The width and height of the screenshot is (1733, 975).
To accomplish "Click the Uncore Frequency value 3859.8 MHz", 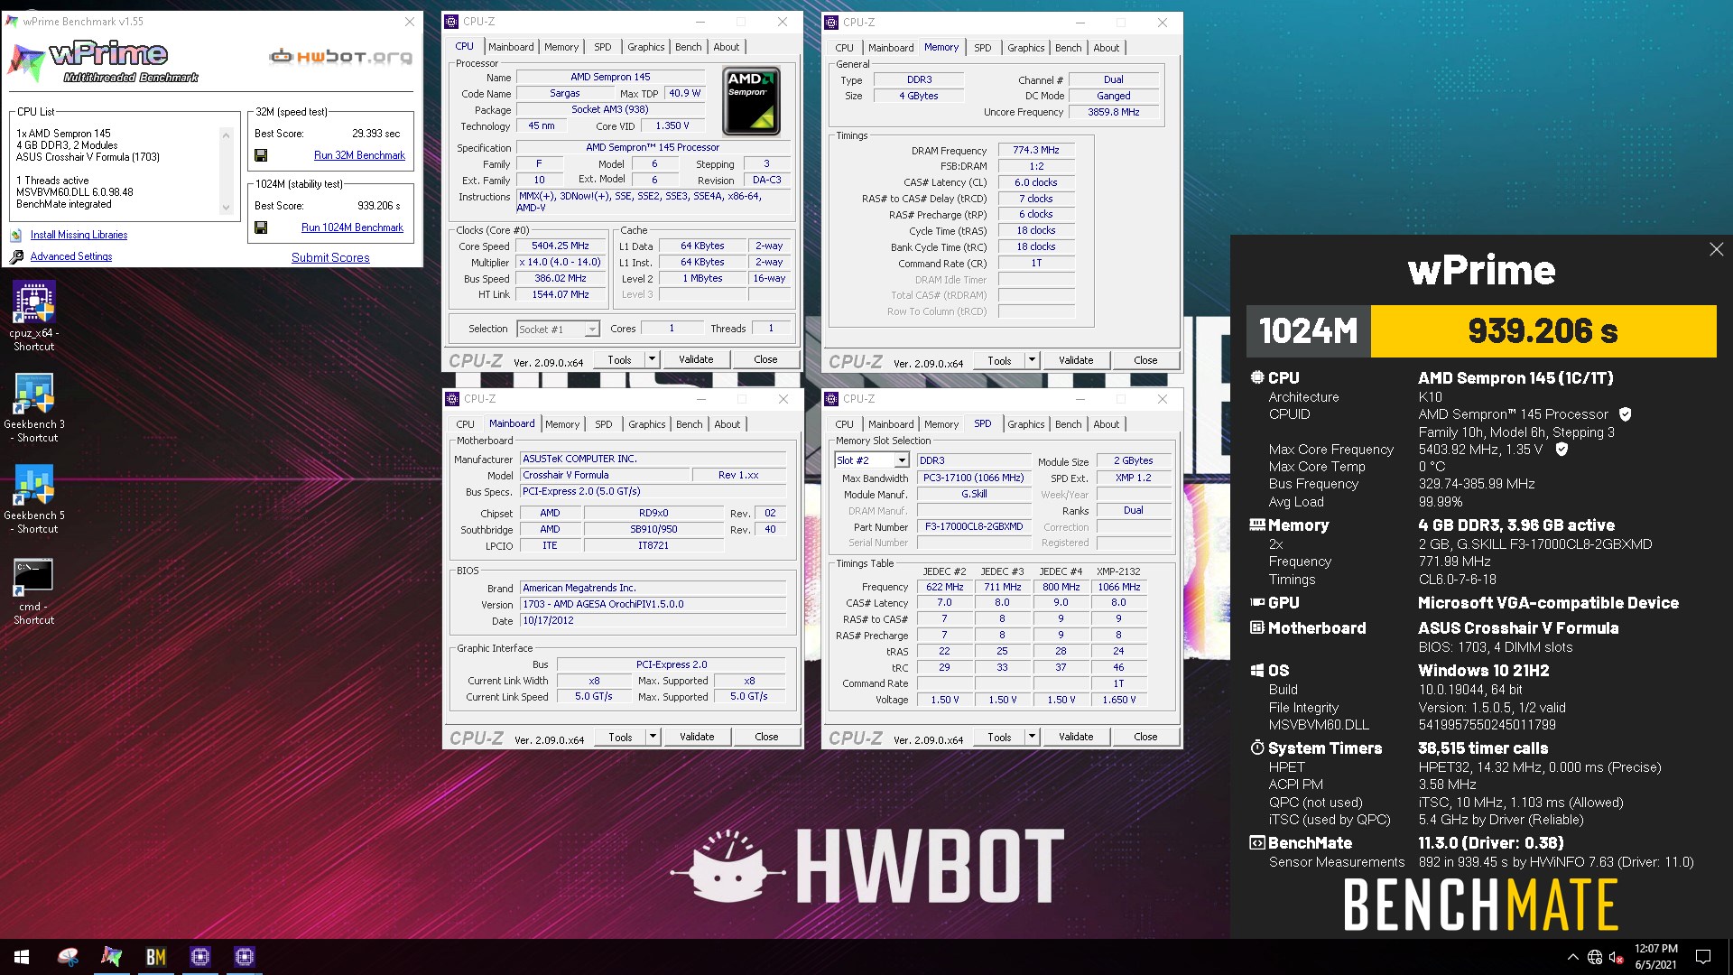I will (x=1114, y=112).
